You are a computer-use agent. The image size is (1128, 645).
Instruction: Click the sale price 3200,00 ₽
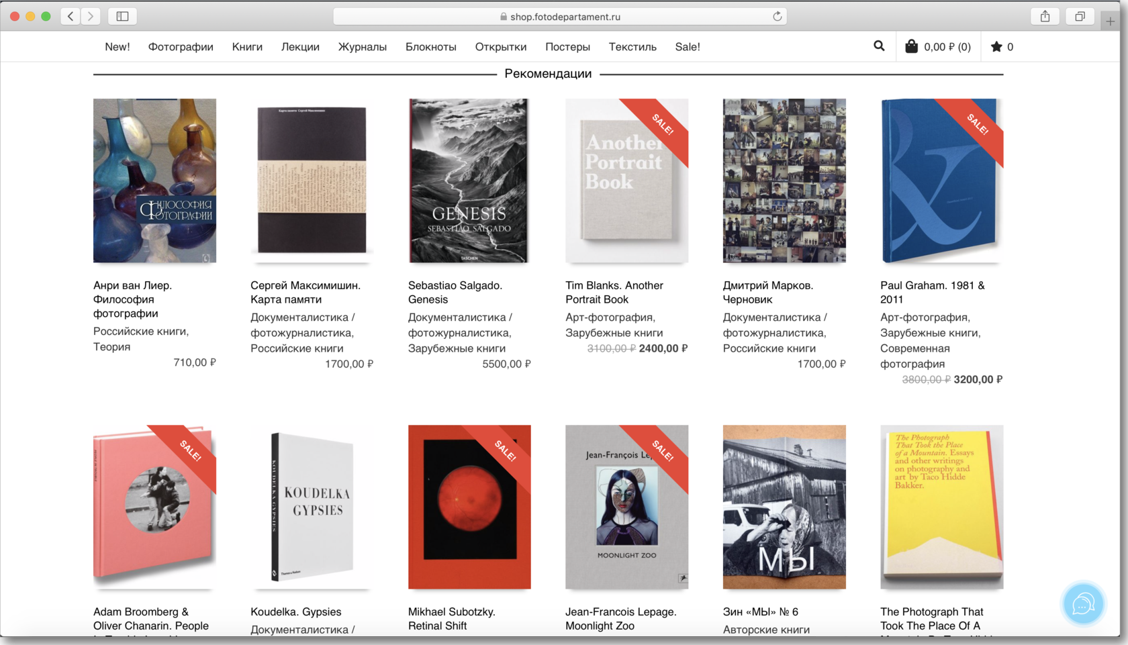(x=978, y=379)
